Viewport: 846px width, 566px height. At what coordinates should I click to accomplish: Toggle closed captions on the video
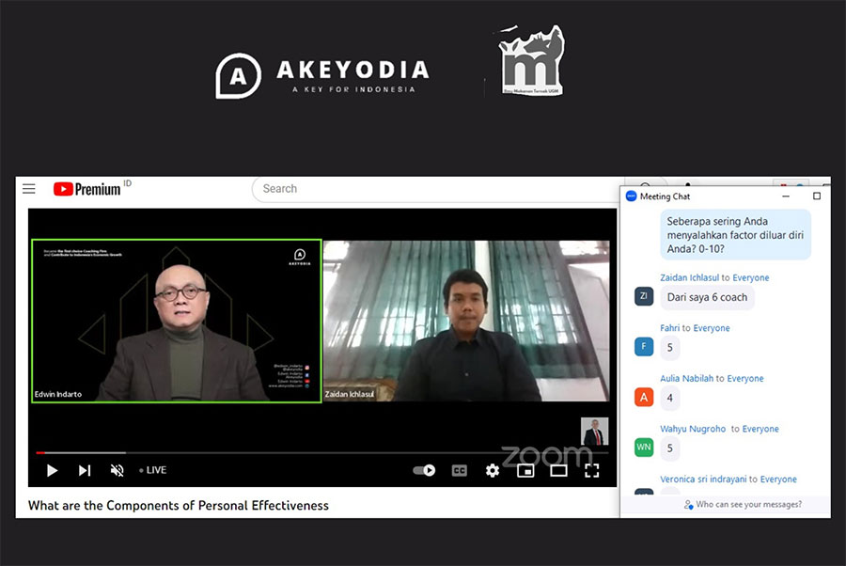[459, 470]
